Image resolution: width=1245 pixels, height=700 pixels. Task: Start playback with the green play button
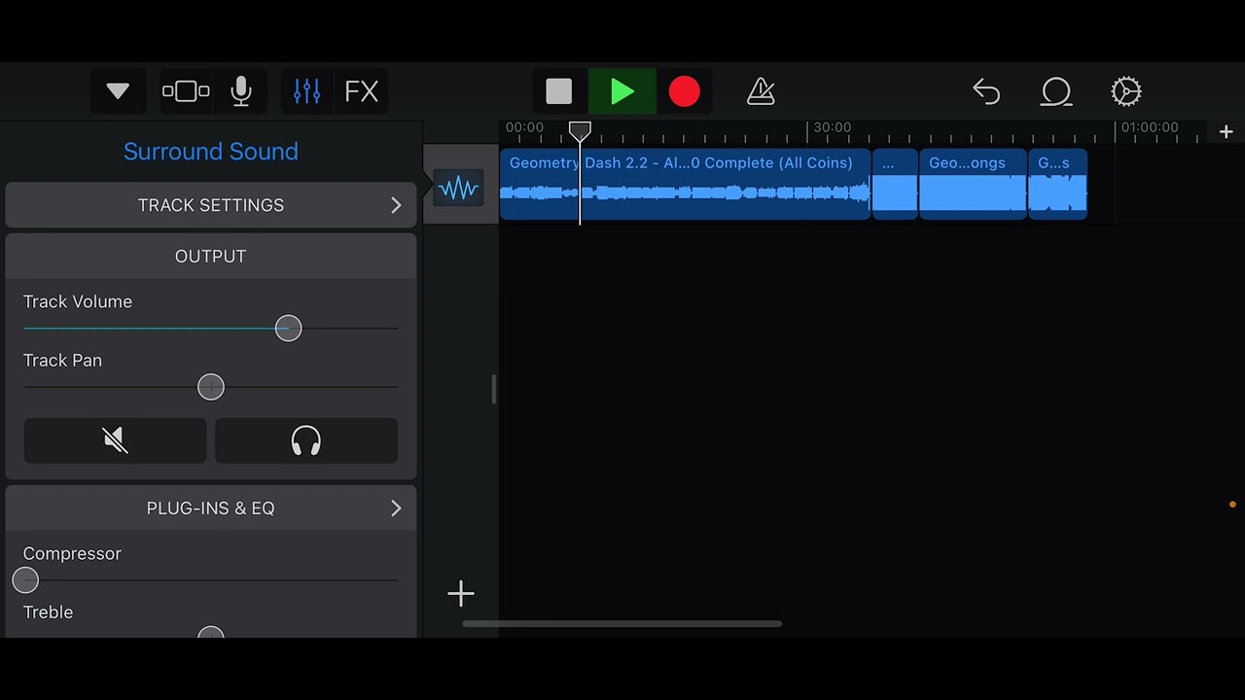tap(622, 91)
